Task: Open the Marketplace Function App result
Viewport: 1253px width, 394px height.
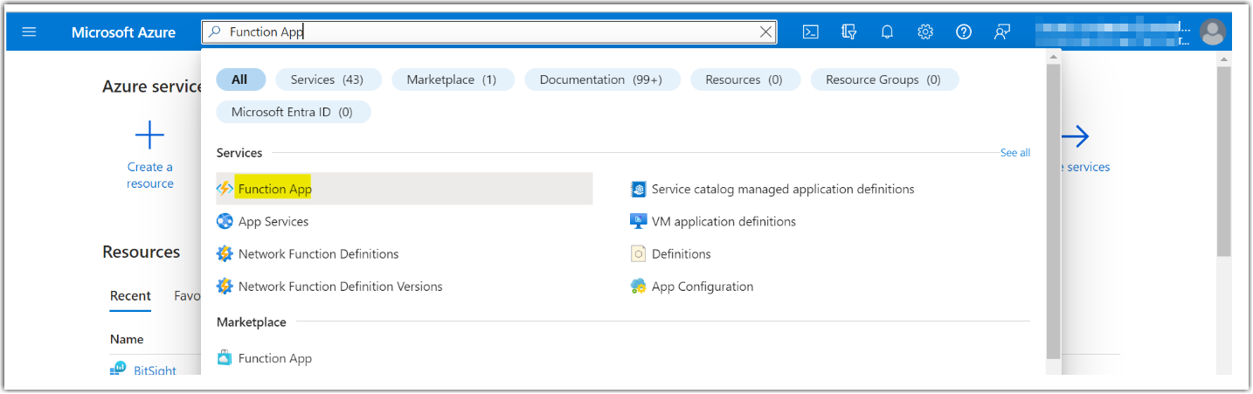Action: (274, 358)
